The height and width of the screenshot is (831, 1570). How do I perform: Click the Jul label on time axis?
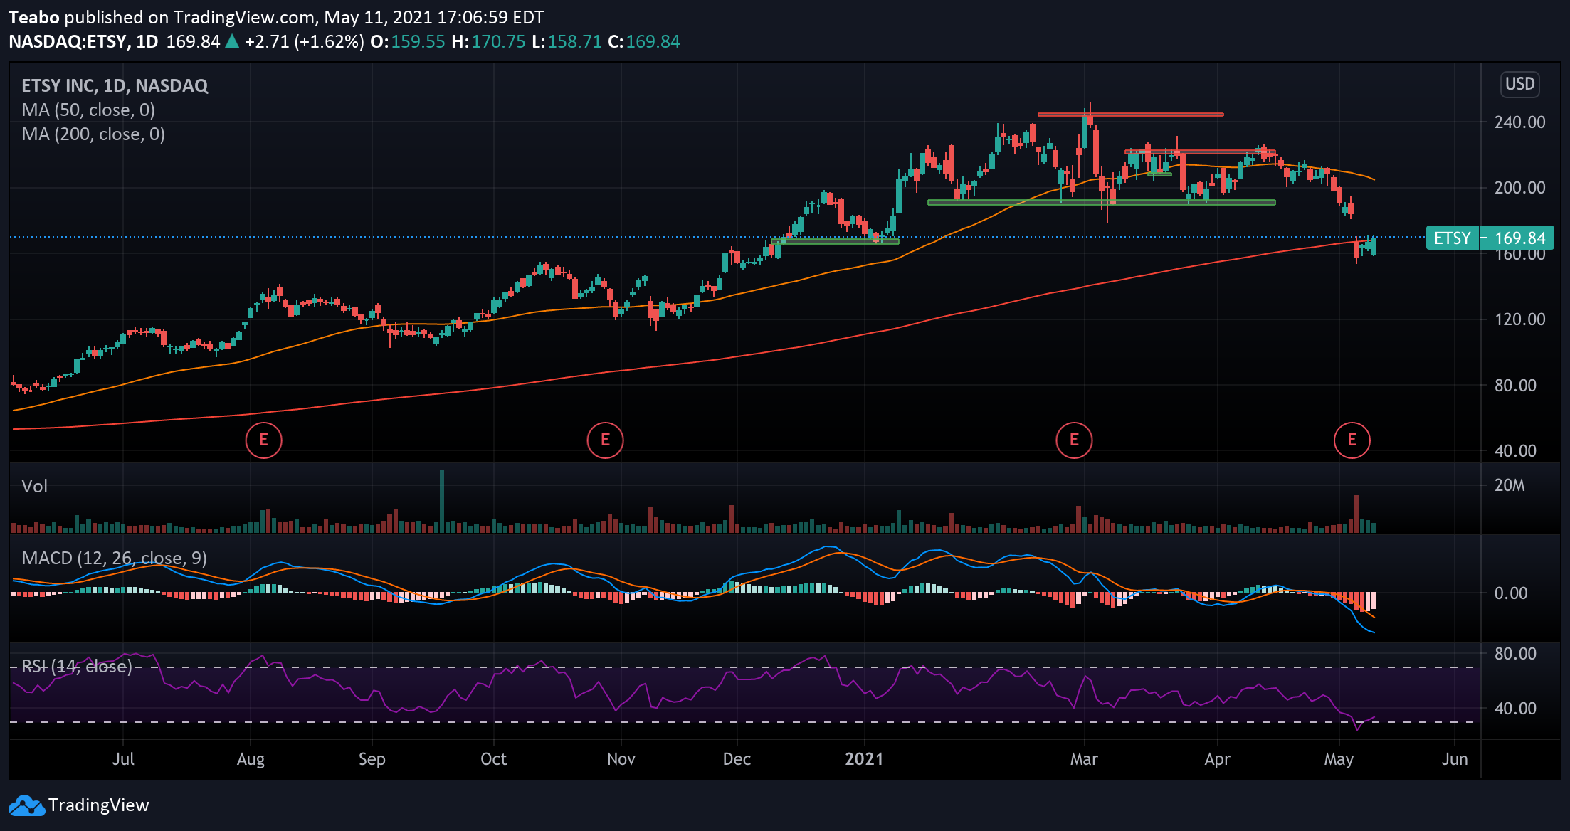[x=123, y=758]
